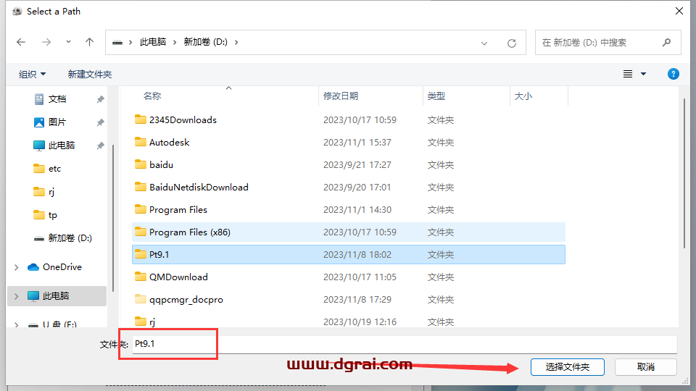This screenshot has height=391, width=696.
Task: Click the baidu folder icon
Action: tap(140, 164)
